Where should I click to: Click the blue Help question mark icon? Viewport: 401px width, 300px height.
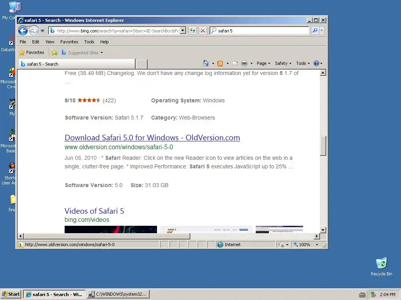coord(316,63)
